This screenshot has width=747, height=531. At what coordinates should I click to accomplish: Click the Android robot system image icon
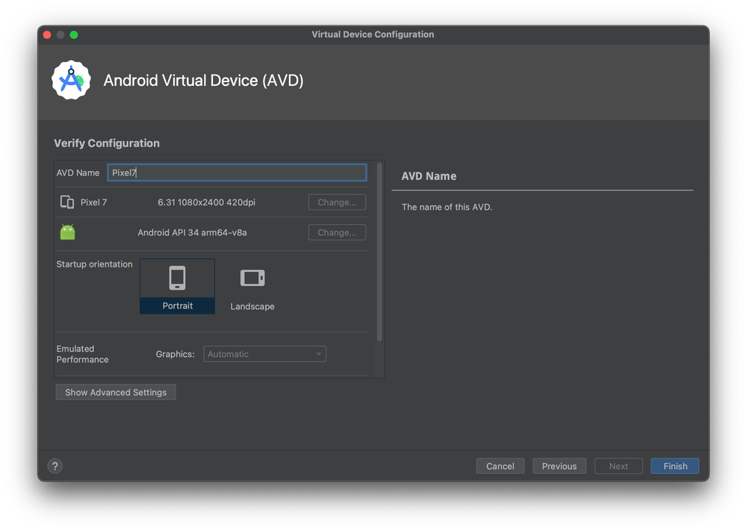67,232
